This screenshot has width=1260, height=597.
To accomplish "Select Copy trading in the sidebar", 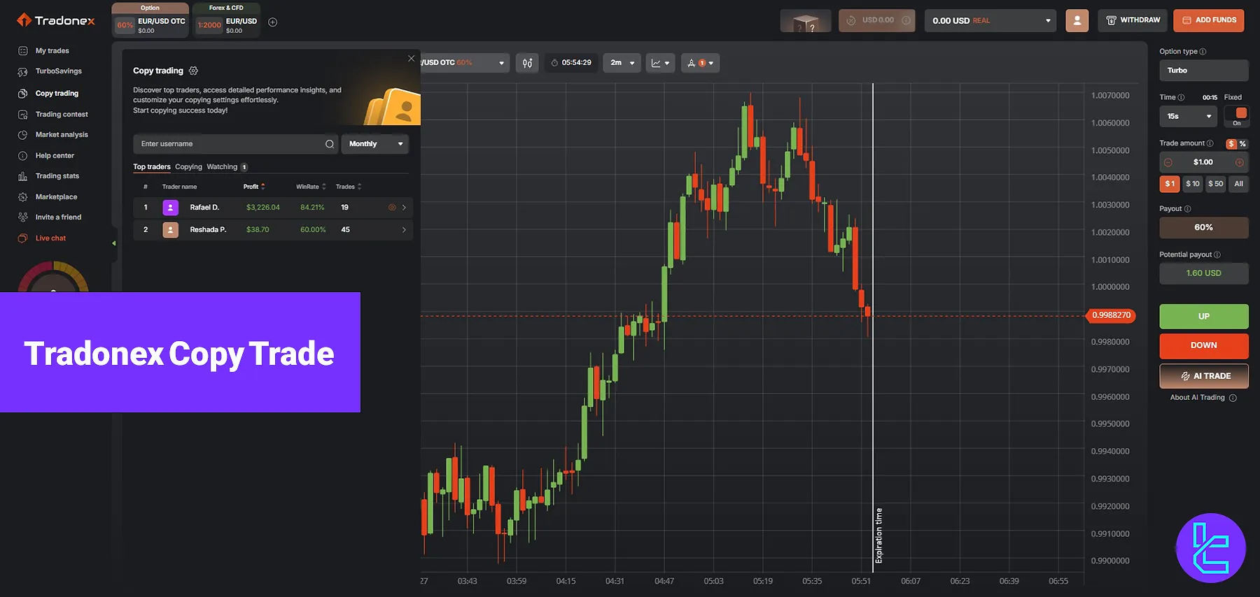I will point(57,93).
